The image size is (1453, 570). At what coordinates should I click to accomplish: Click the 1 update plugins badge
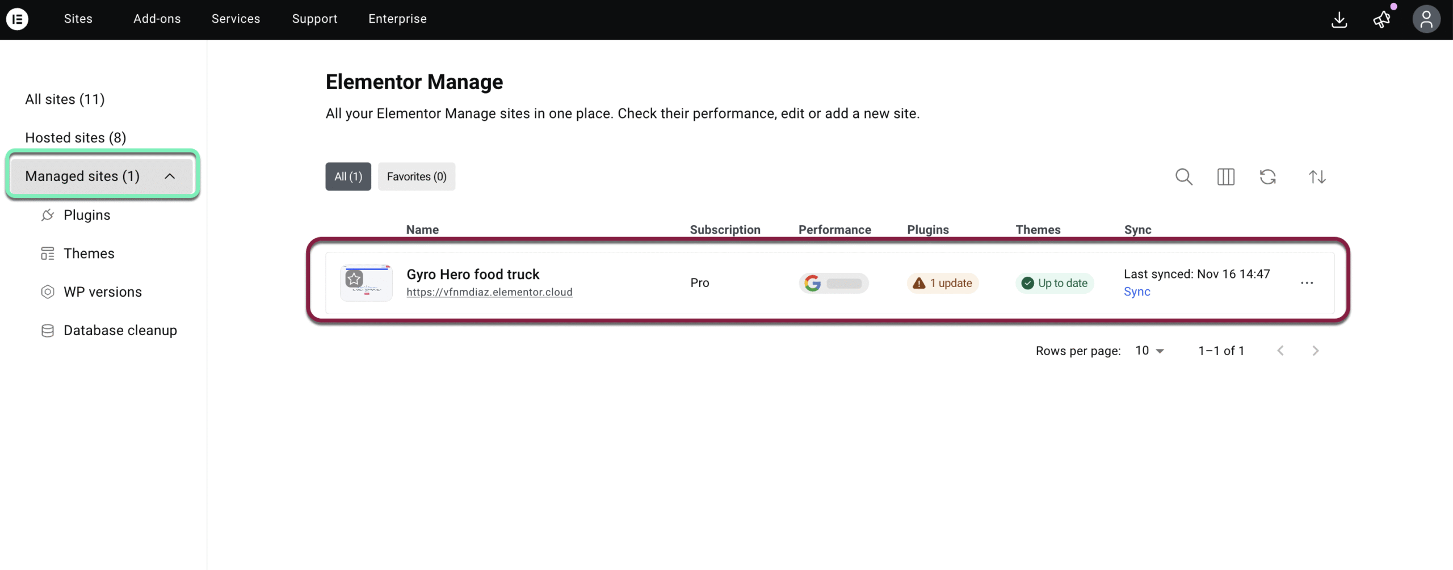pyautogui.click(x=943, y=283)
